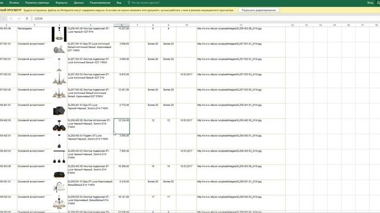Click the SL258.403.01 Подвес pendant image
This screenshot has width=380, height=213.
59,141
